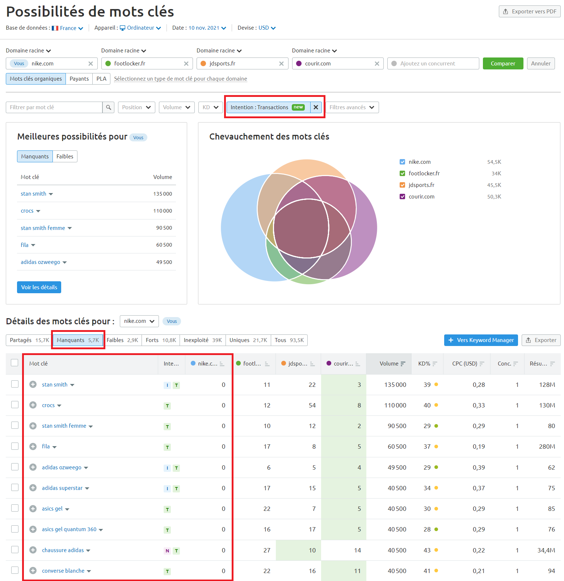The width and height of the screenshot is (564, 581).
Task: Open the France database dropdown
Action: tap(68, 28)
